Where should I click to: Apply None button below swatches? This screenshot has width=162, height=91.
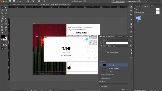pos(6,45)
